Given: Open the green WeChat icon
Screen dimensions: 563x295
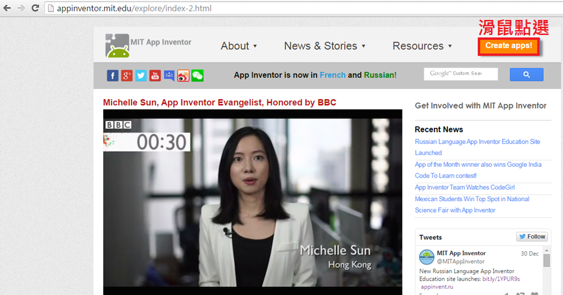Looking at the screenshot, I should click(197, 76).
